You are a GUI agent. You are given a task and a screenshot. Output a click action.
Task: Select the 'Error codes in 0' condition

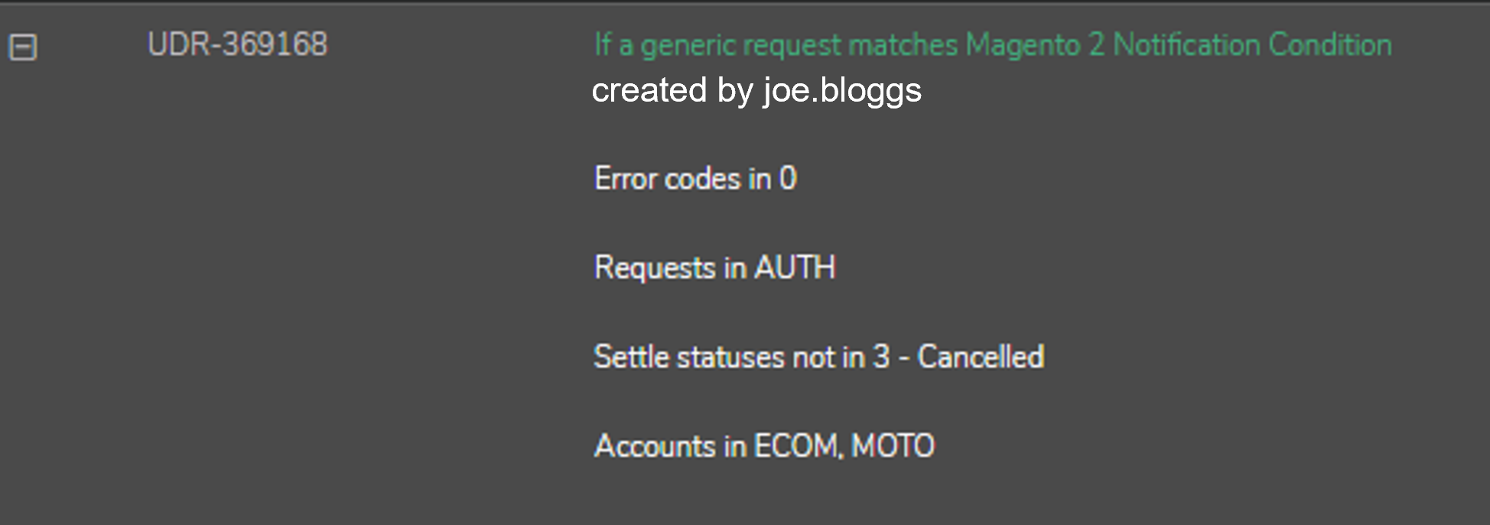[x=695, y=179]
